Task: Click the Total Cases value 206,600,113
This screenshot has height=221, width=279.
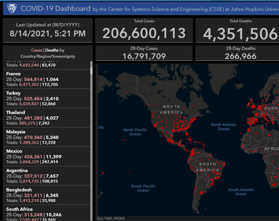Action: click(144, 33)
